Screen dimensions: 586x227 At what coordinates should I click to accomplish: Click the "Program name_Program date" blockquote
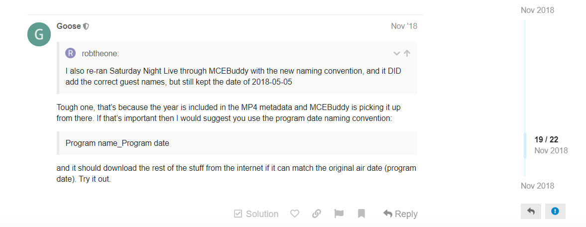pyautogui.click(x=237, y=143)
